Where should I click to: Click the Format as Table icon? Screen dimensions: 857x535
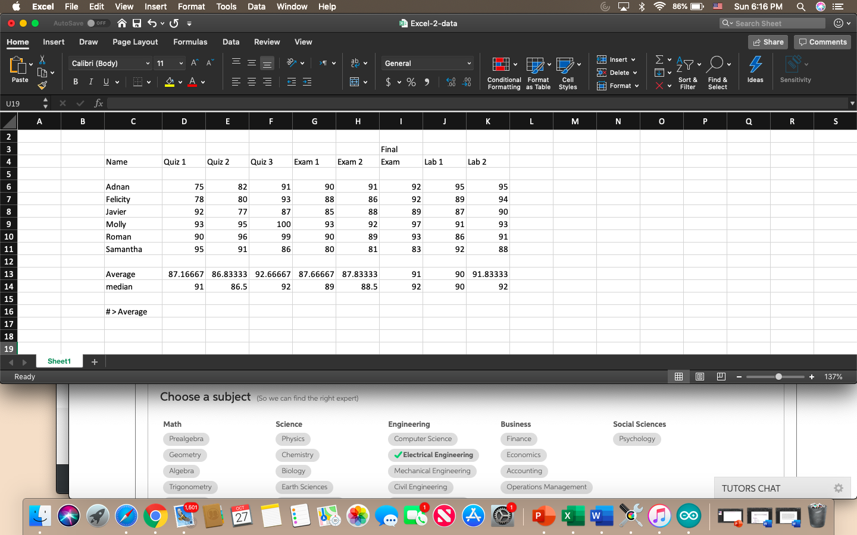(x=535, y=72)
